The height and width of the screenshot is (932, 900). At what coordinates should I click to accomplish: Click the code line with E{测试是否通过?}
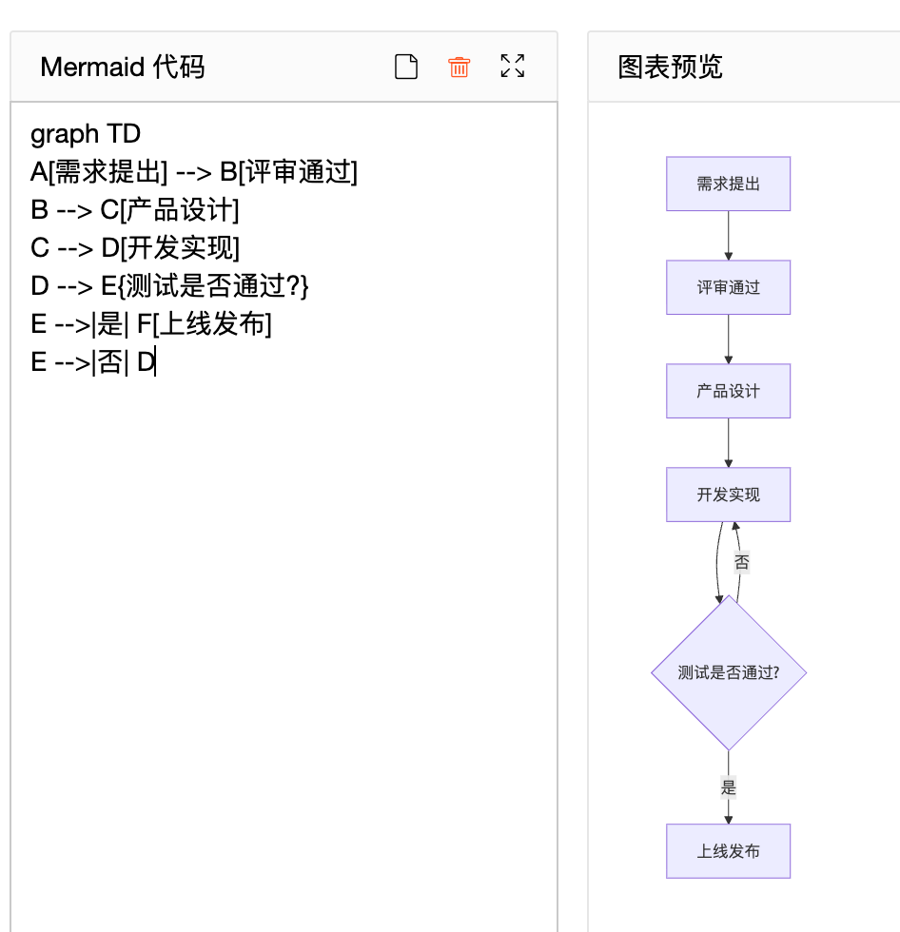pos(170,286)
